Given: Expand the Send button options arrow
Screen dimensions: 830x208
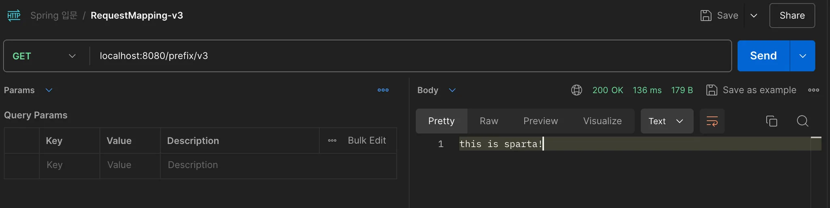Looking at the screenshot, I should coord(802,56).
